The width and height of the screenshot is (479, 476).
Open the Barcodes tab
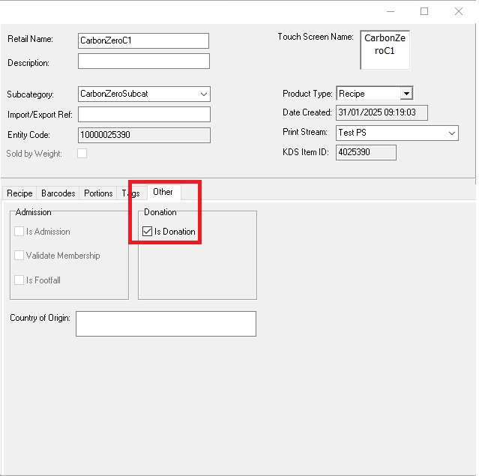click(58, 193)
